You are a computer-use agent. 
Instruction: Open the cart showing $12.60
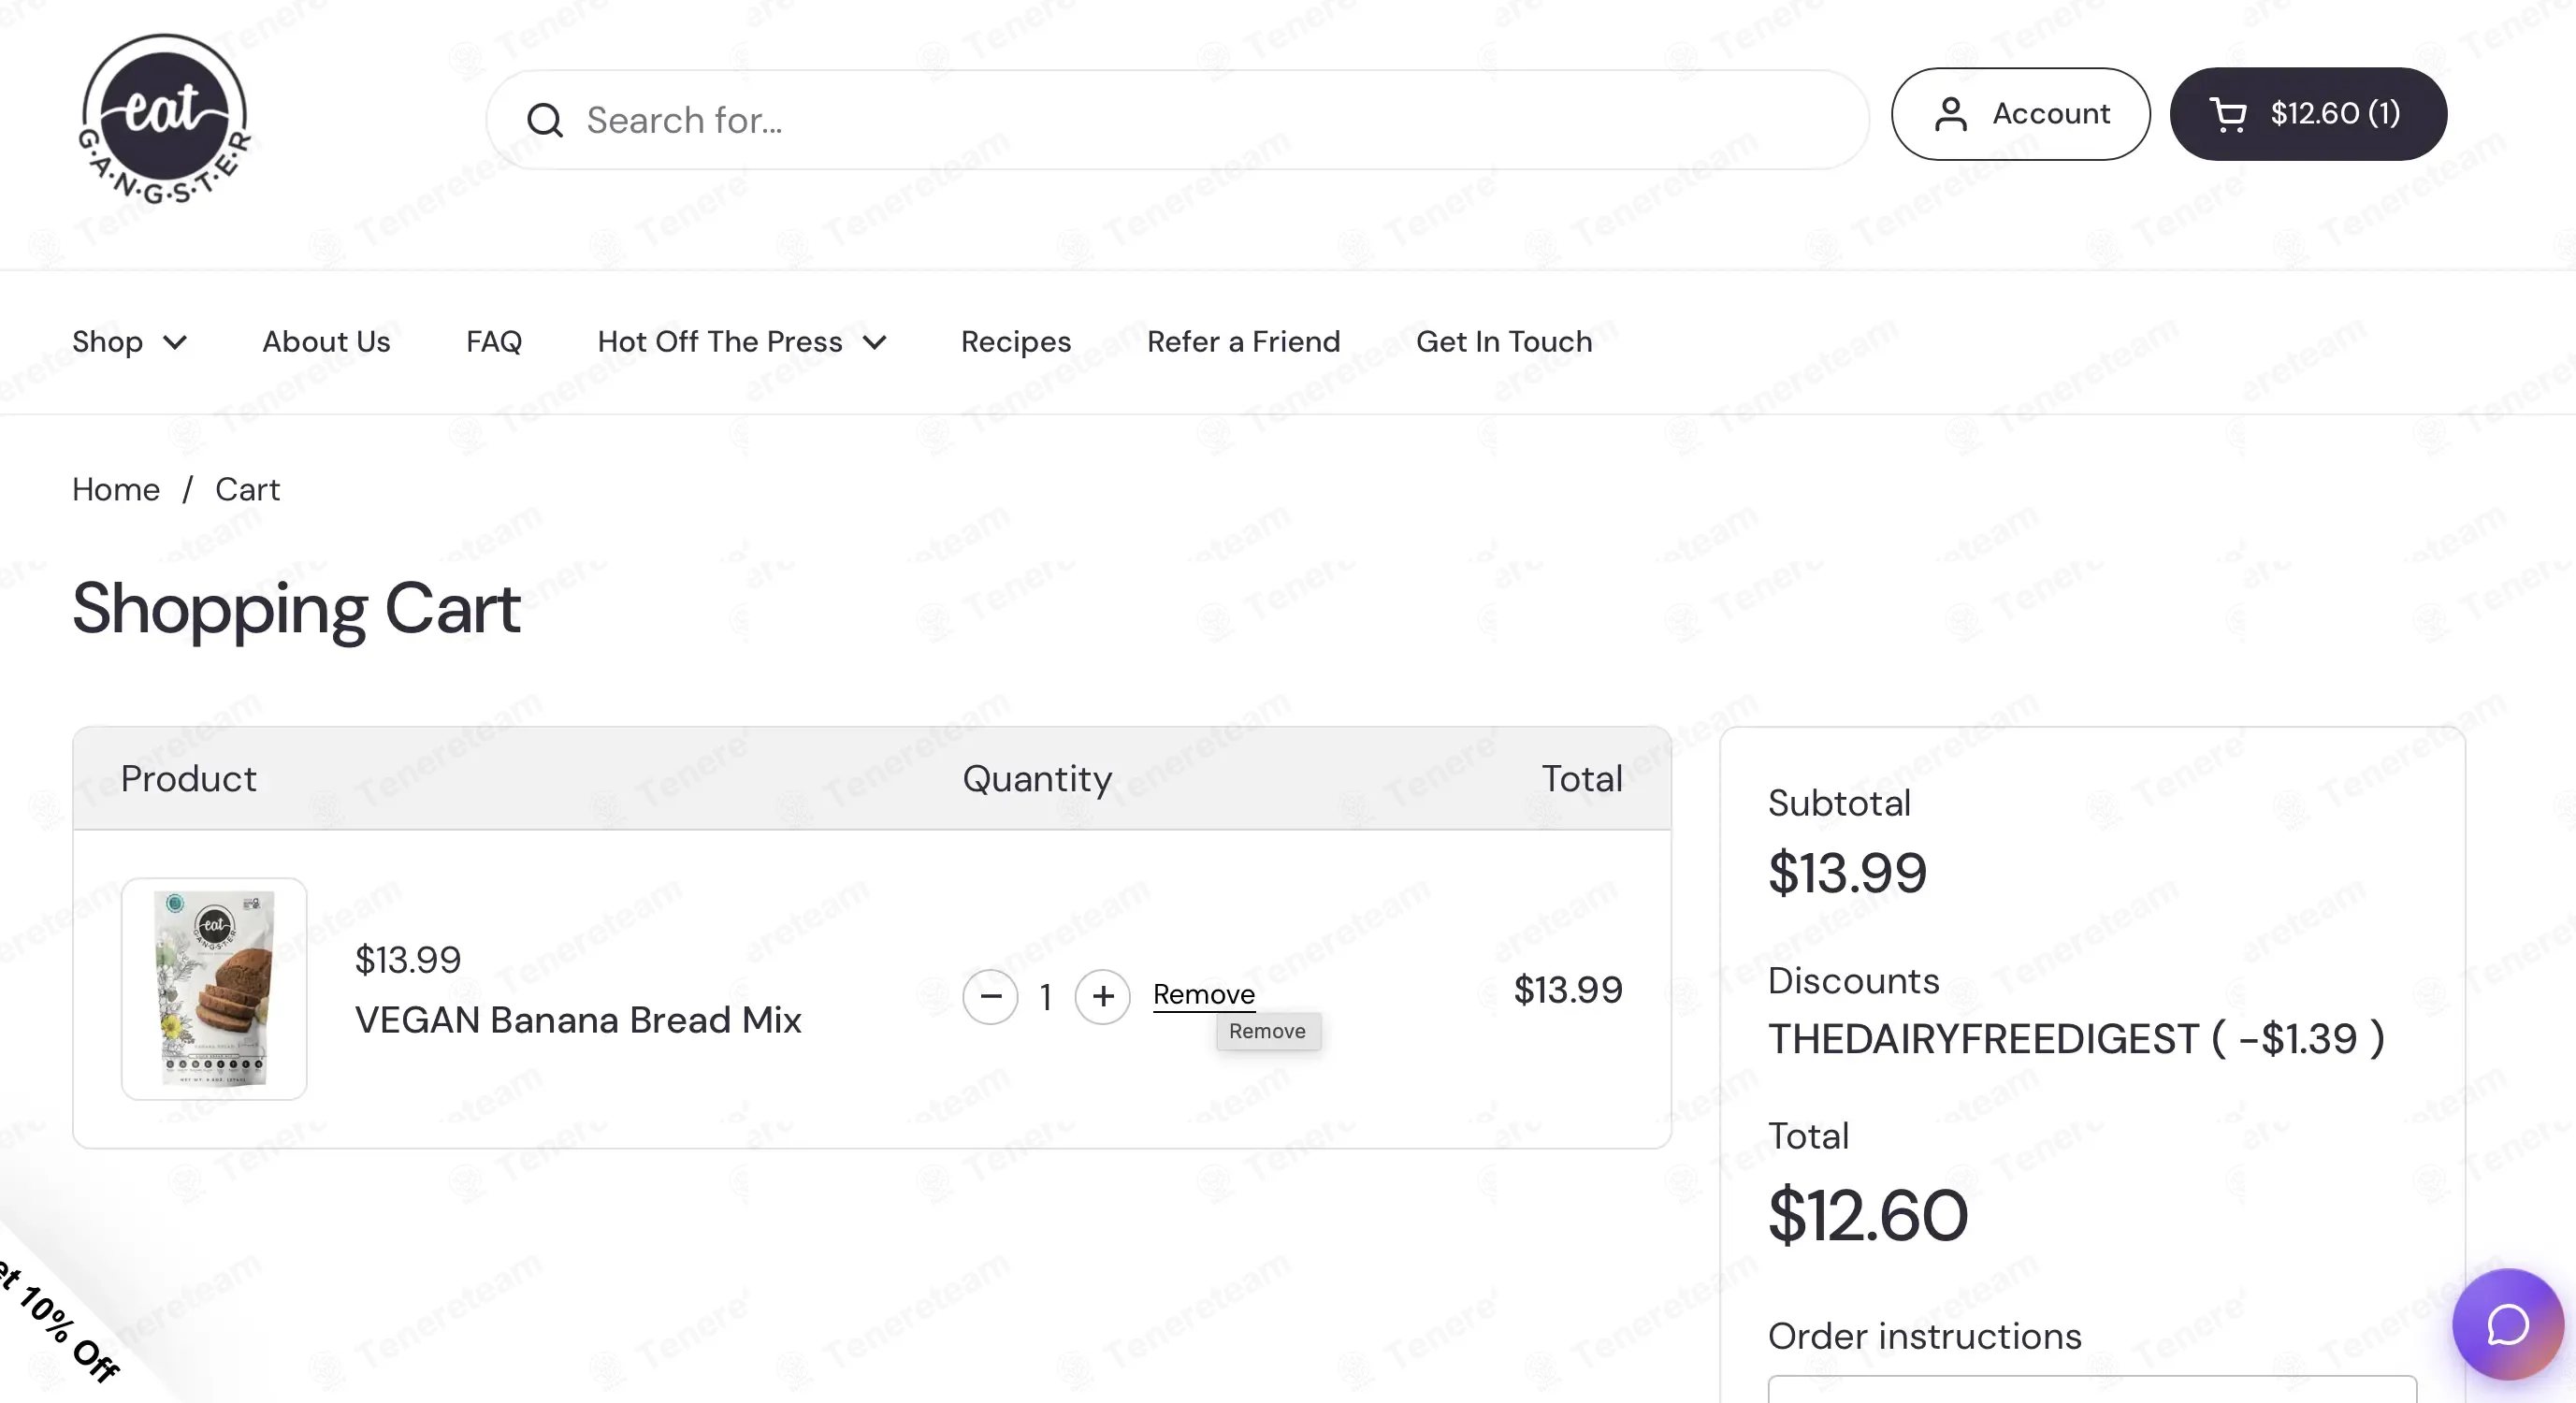coord(2308,114)
